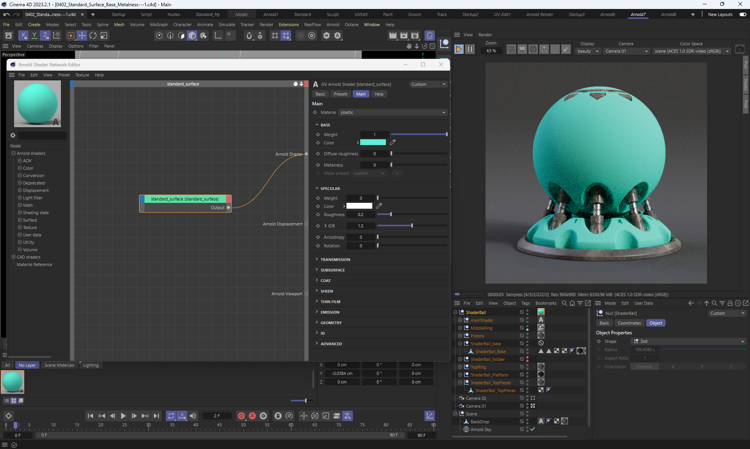
Task: Toggle Arnold Sky enabled checkmark
Action: 532,429
